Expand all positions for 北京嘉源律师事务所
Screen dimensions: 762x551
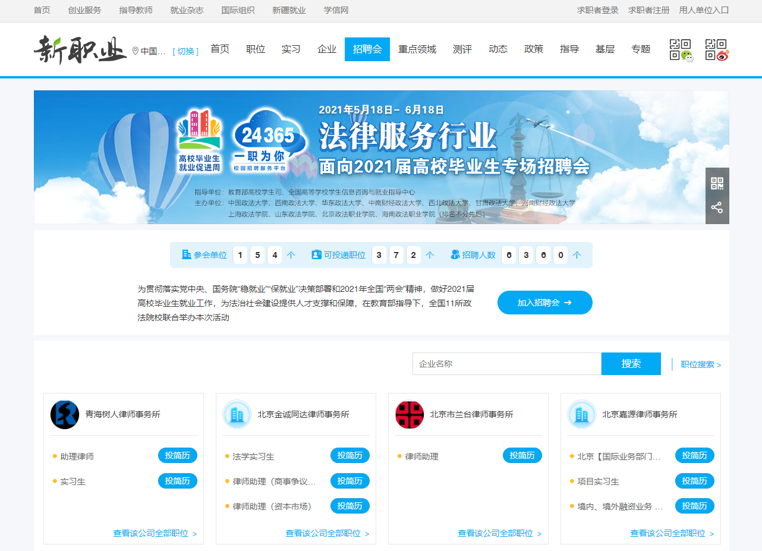[x=672, y=533]
